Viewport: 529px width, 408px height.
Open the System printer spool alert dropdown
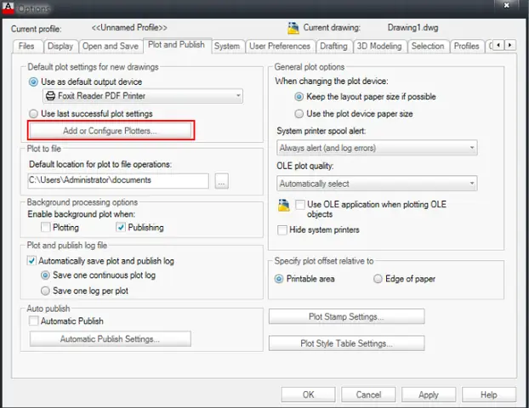pyautogui.click(x=377, y=148)
